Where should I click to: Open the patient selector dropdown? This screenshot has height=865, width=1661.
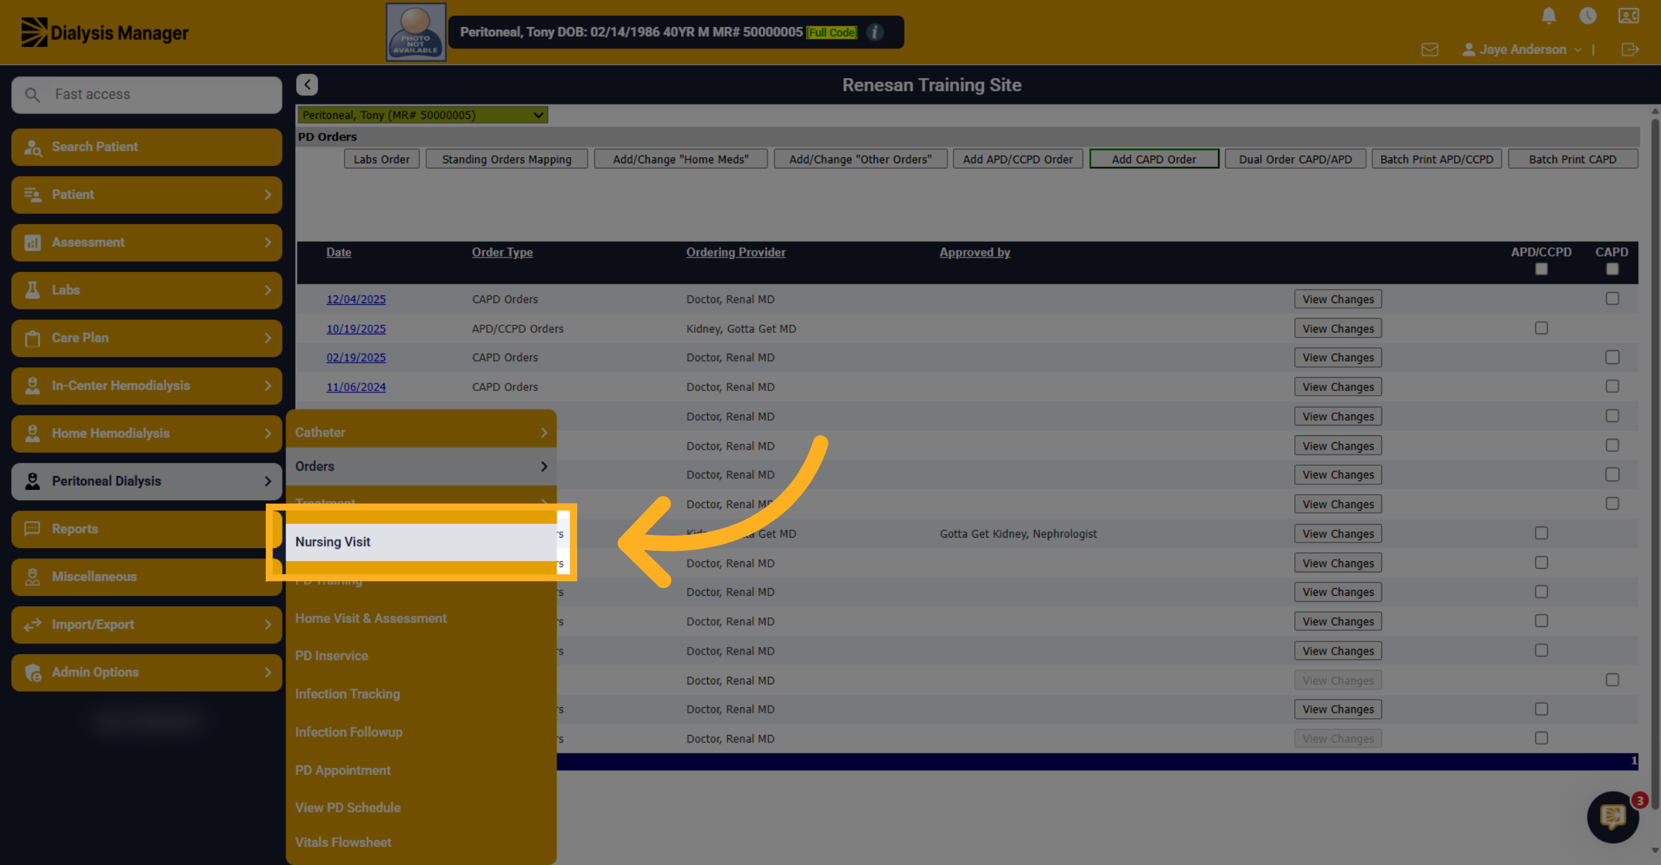(x=422, y=115)
